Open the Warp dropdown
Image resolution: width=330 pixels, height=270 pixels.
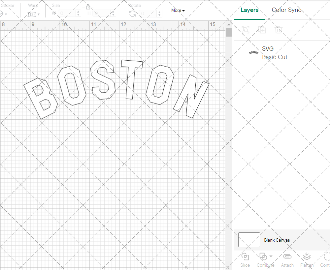(39, 15)
